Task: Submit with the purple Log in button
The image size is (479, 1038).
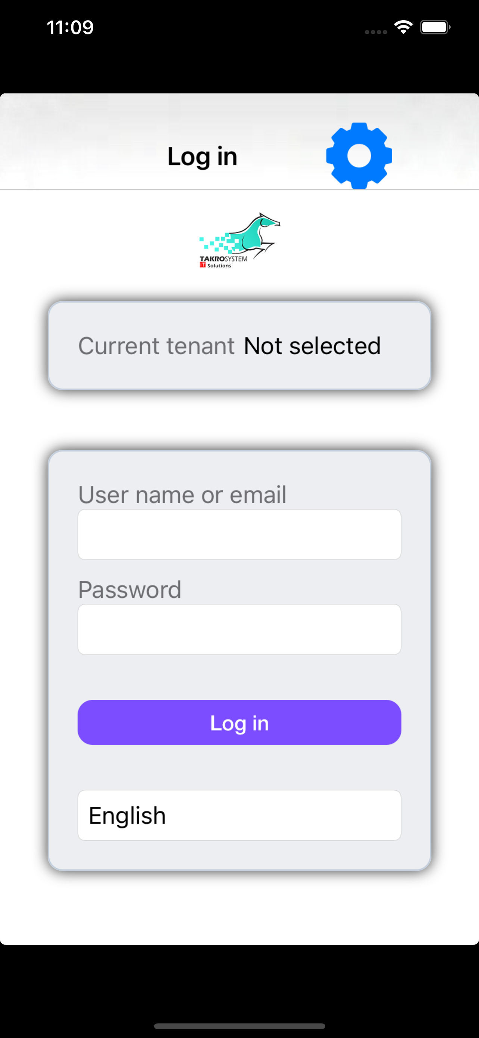Action: pyautogui.click(x=240, y=723)
